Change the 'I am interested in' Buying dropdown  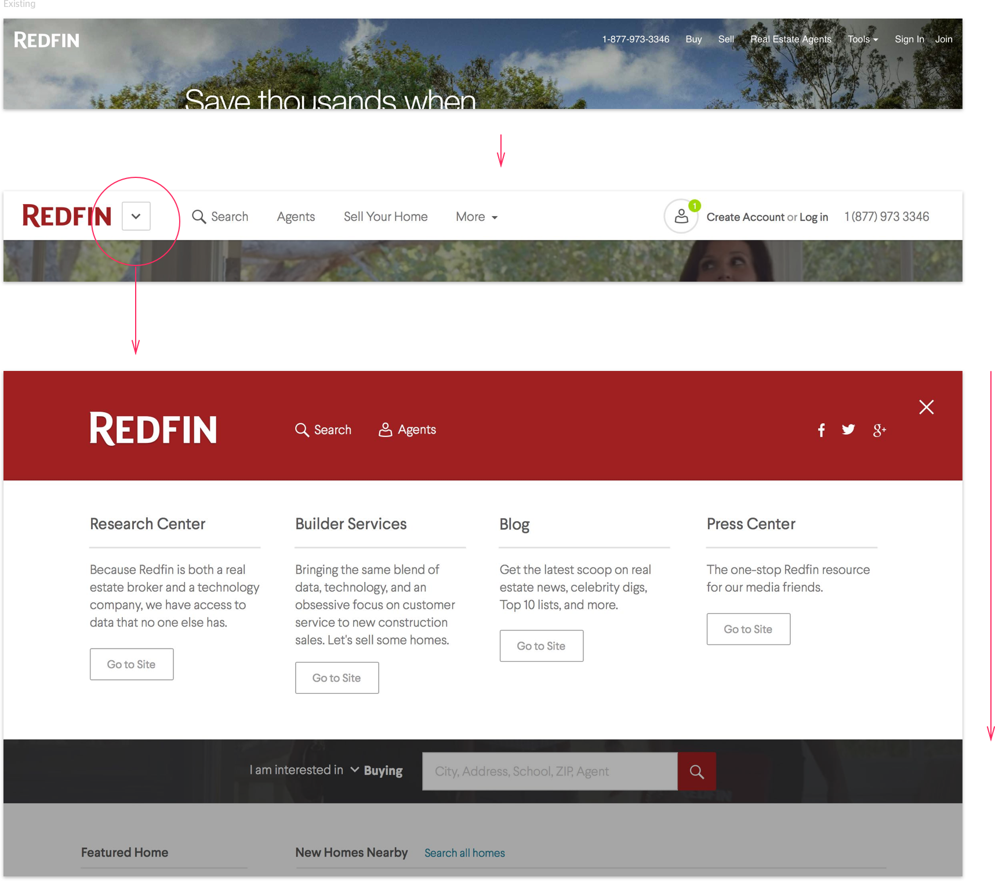coord(377,771)
